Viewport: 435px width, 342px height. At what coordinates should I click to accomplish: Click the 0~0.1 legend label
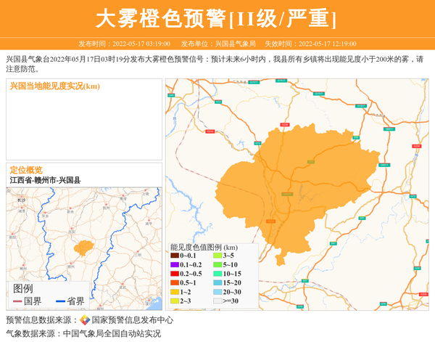click(x=188, y=256)
